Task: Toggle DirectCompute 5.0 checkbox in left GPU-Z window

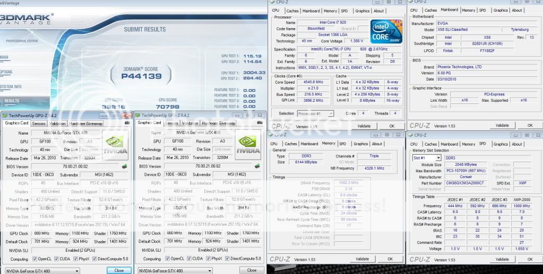Action: pyautogui.click(x=95, y=259)
